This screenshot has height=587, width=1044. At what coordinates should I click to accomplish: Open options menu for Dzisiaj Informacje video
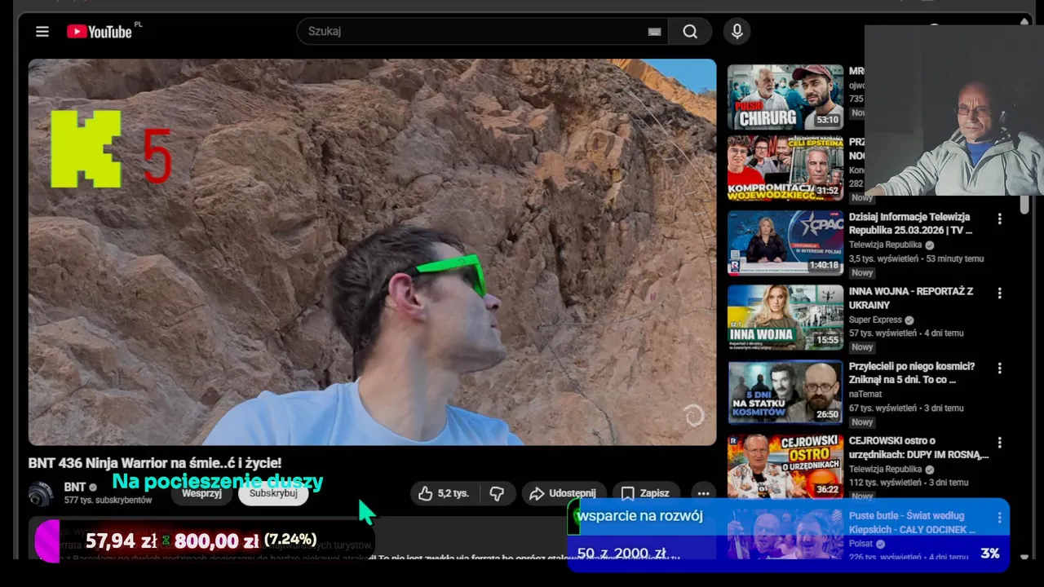pos(999,218)
